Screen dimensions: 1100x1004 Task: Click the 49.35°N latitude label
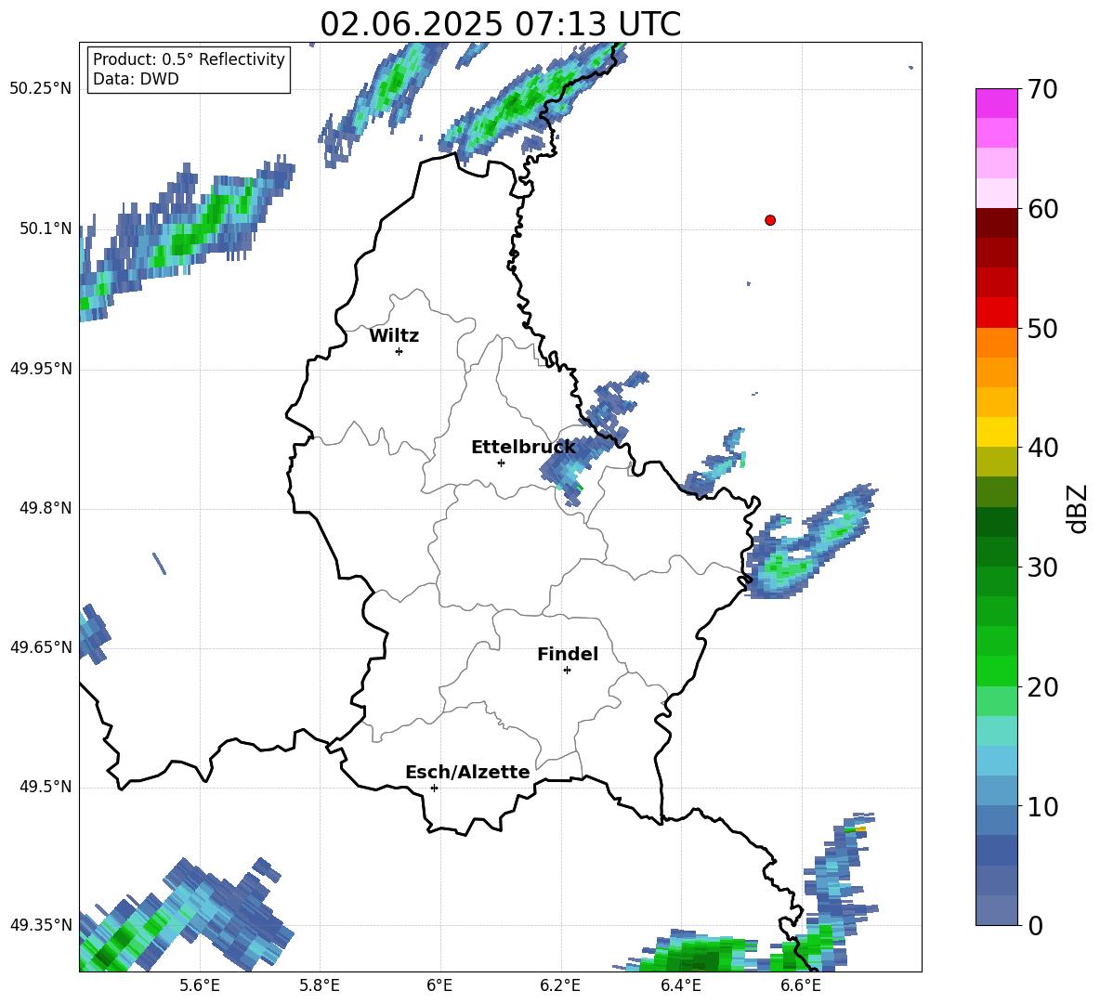click(41, 925)
